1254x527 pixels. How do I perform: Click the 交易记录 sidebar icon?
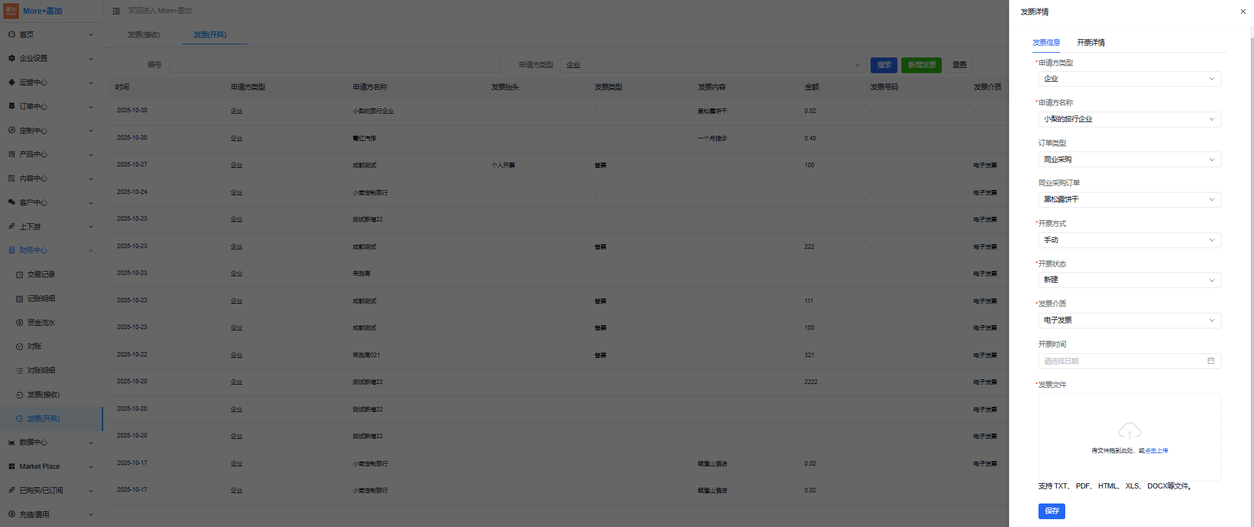(20, 275)
